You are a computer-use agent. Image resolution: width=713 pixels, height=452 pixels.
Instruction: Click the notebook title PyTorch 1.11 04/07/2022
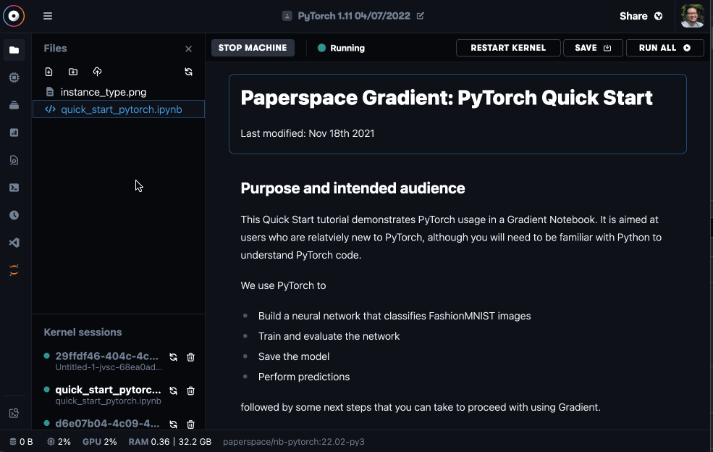[354, 16]
